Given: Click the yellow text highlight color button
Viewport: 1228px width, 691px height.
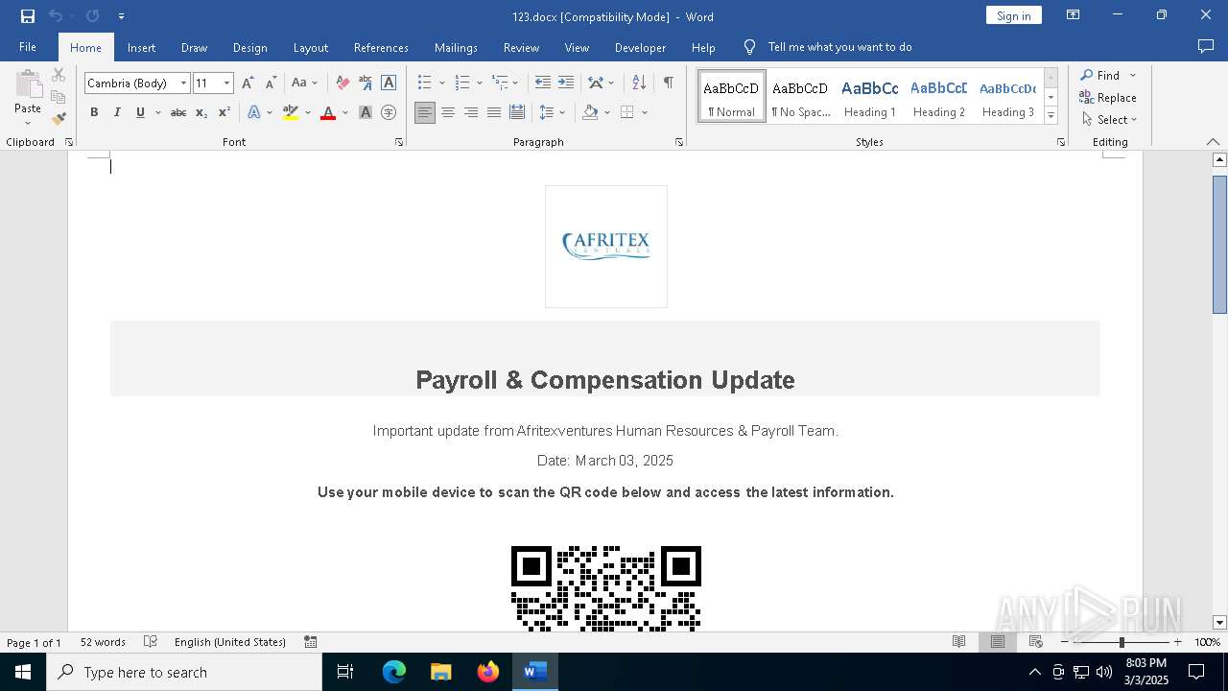Looking at the screenshot, I should point(291,112).
